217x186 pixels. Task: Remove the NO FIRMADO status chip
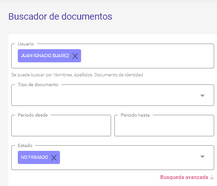pyautogui.click(x=54, y=157)
